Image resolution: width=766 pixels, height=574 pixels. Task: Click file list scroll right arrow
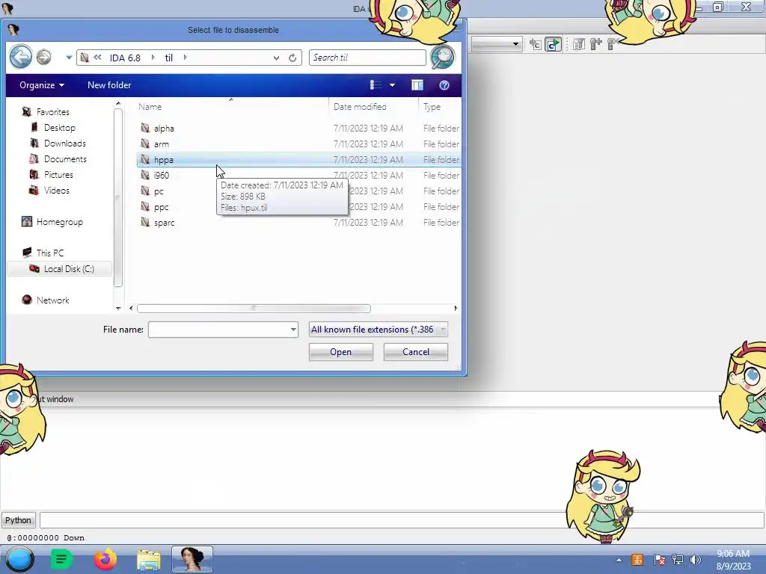(x=456, y=308)
